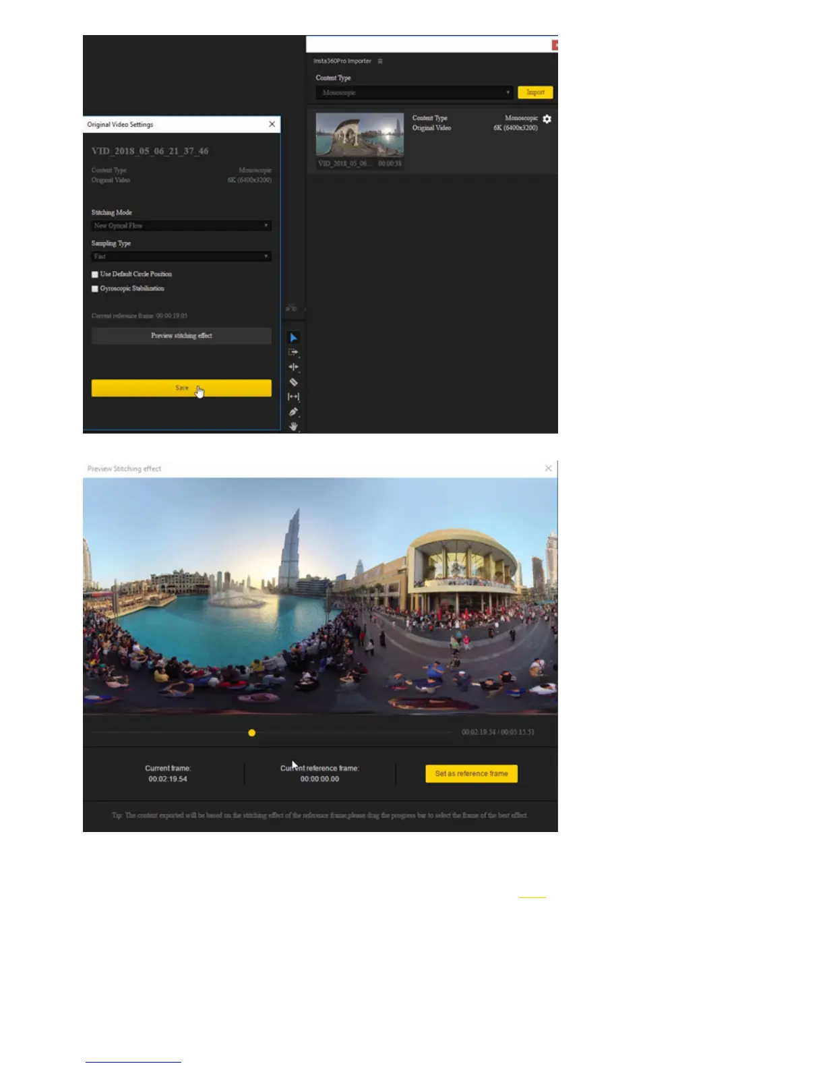This screenshot has height=1068, width=825.
Task: Select the Ripple Edit tool
Action: 293,367
